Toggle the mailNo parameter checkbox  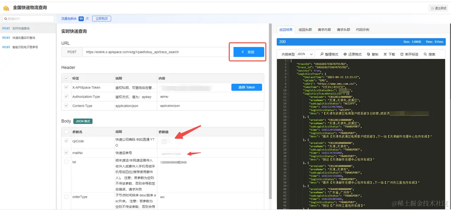point(67,153)
